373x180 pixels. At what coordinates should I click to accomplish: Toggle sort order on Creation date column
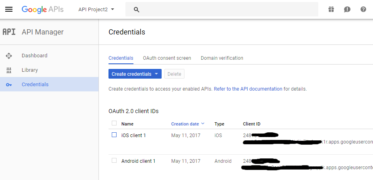(x=188, y=124)
